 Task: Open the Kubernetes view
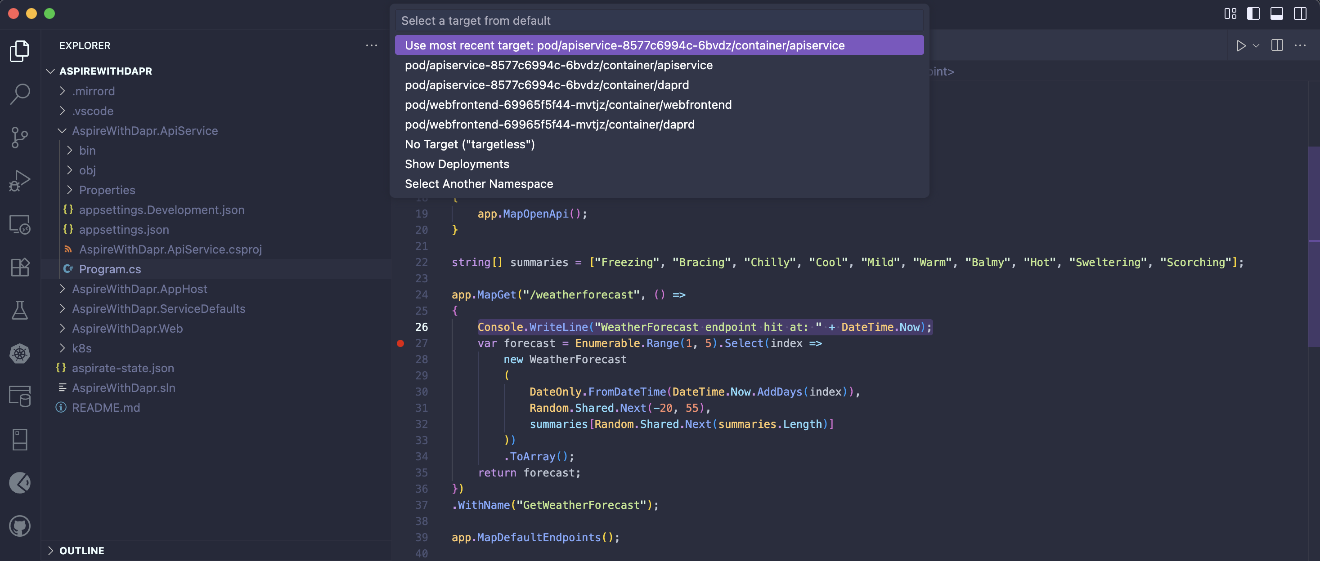(x=20, y=353)
